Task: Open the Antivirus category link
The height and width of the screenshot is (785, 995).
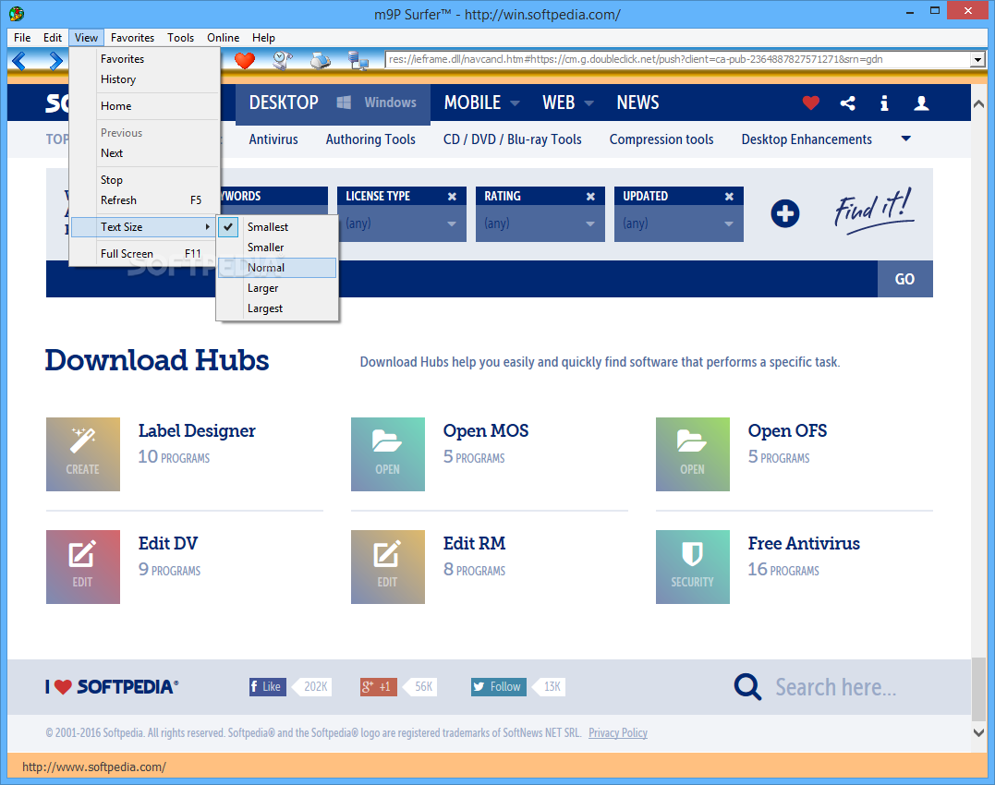Action: 273,139
